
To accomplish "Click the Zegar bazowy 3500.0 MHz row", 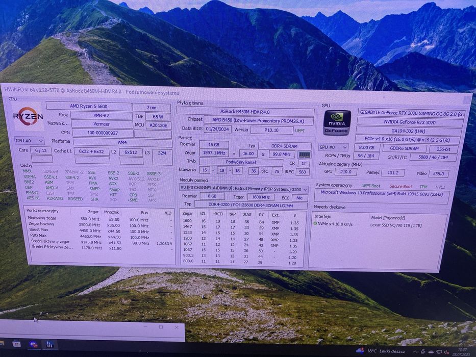I will (100, 225).
